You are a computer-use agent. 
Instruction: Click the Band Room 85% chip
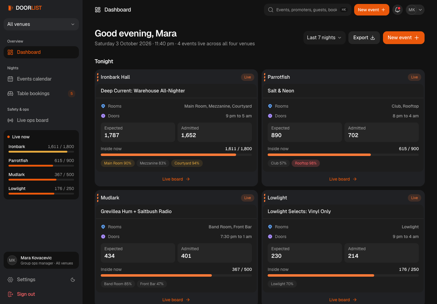point(118,284)
